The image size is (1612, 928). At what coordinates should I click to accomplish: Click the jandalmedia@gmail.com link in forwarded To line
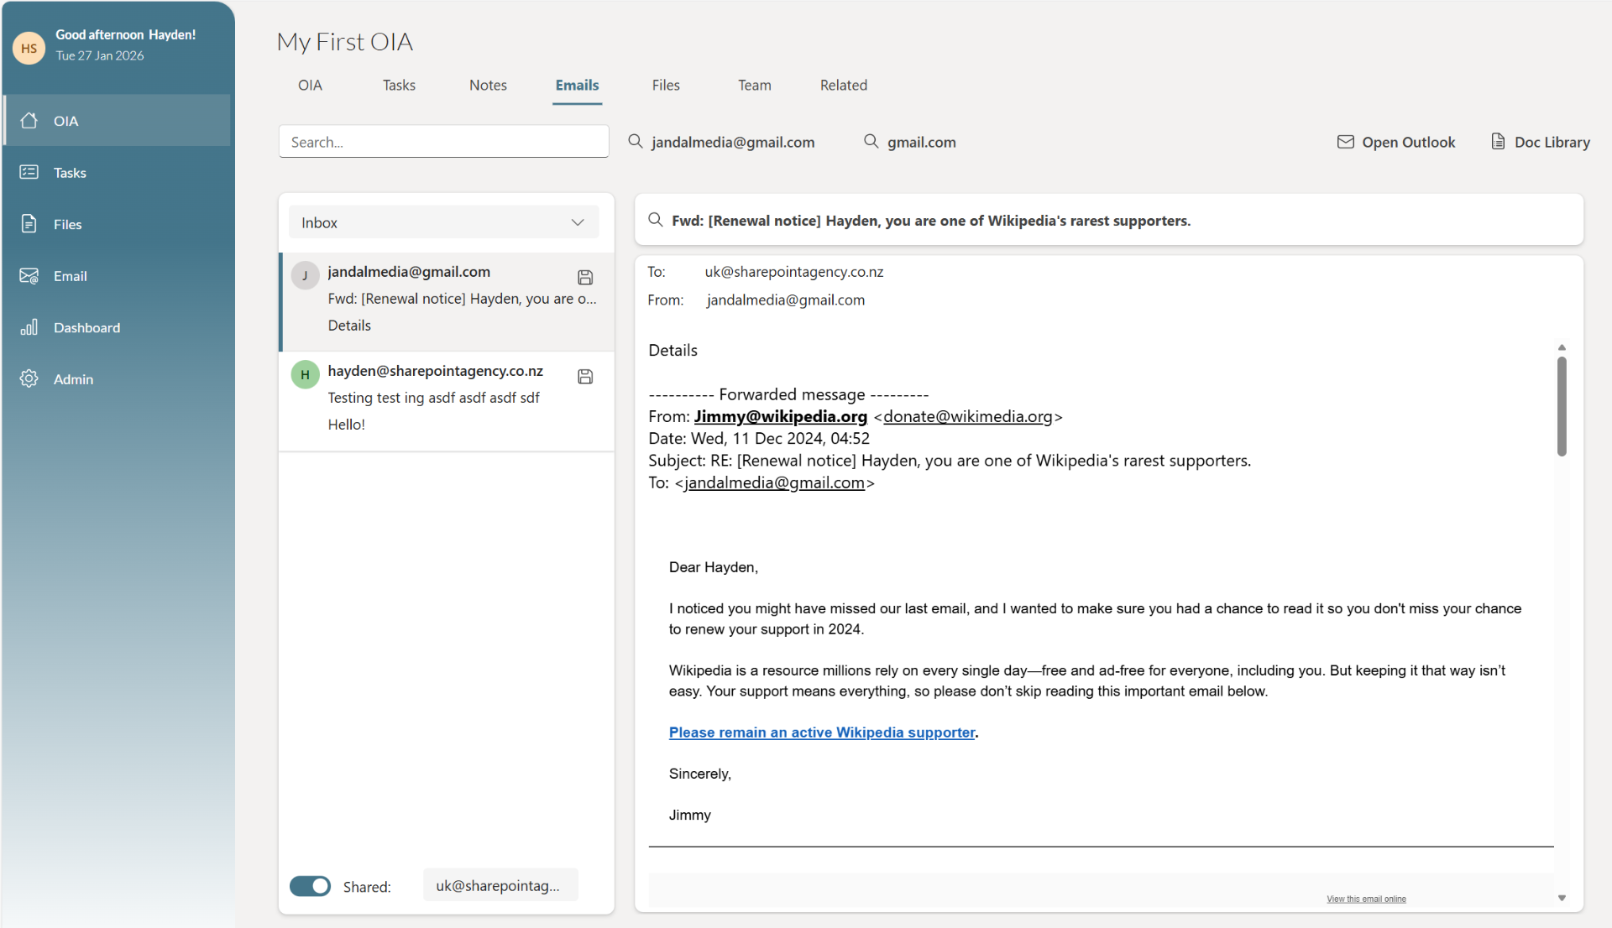pyautogui.click(x=774, y=483)
